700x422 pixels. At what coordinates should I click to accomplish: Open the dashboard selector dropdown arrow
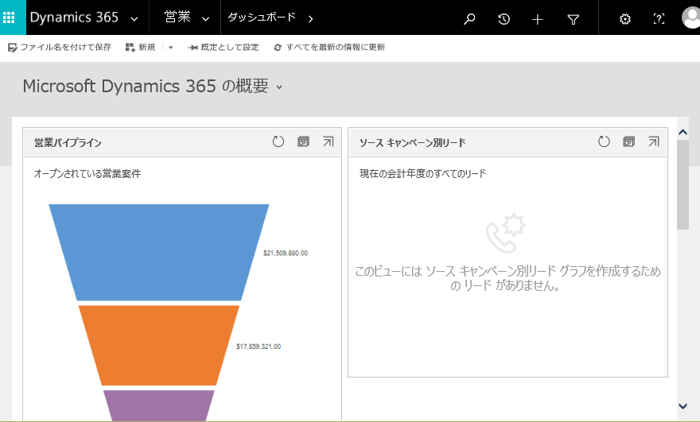click(x=279, y=87)
